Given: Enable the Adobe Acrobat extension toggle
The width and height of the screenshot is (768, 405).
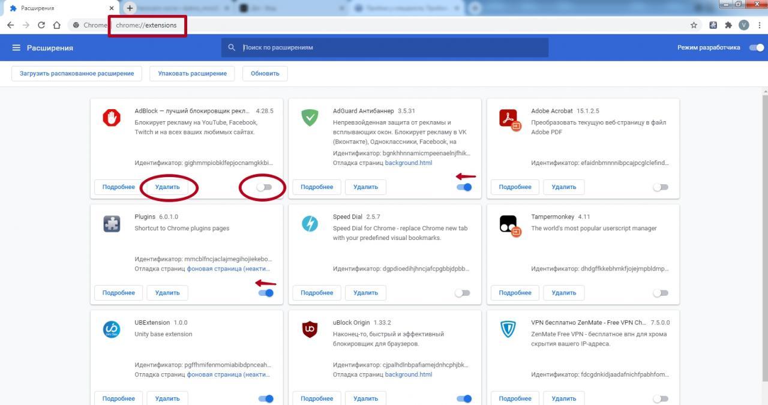Looking at the screenshot, I should (661, 187).
